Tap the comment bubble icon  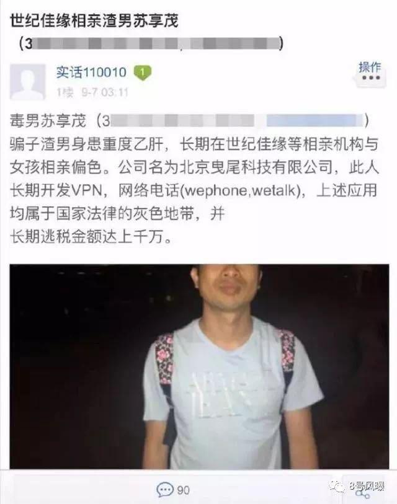point(165,490)
